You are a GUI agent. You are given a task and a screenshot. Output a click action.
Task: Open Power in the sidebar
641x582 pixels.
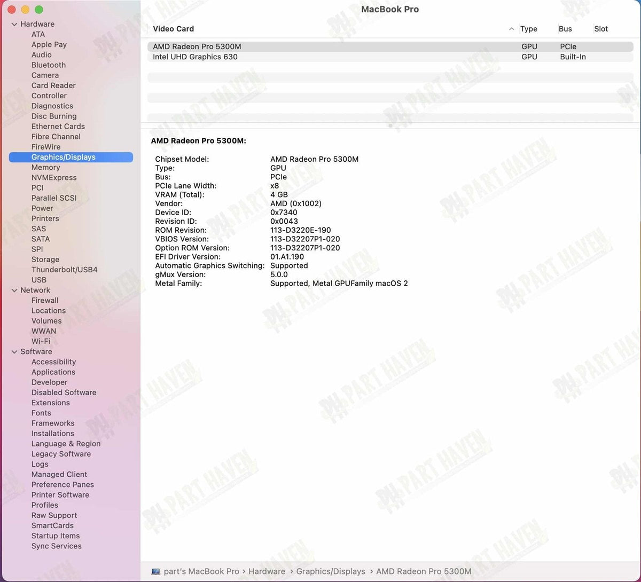(x=42, y=208)
